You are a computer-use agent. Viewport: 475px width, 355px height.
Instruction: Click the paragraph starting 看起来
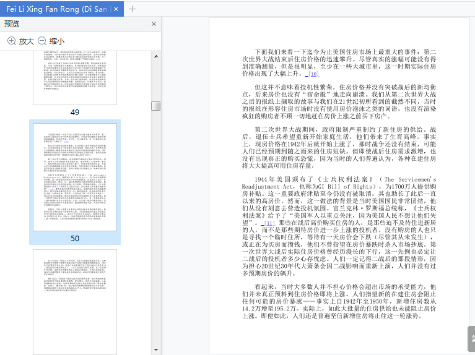339,301
